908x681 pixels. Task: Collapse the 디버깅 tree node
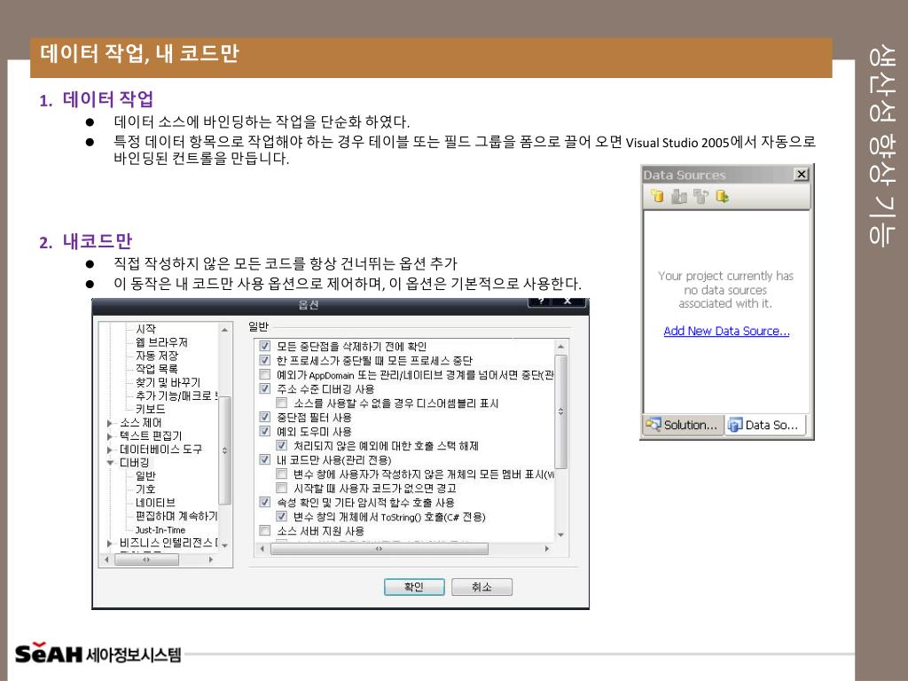pyautogui.click(x=109, y=463)
